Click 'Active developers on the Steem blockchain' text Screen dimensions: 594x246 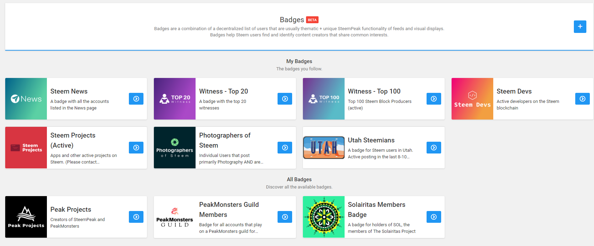(x=528, y=105)
